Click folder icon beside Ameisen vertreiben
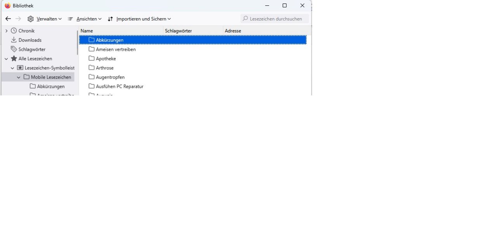 (92, 49)
